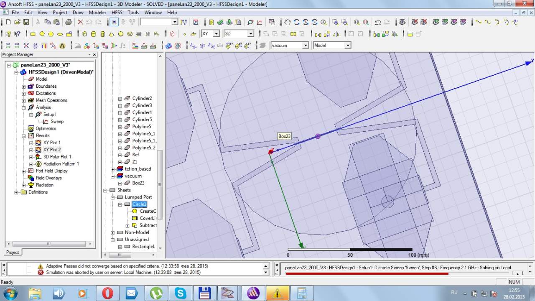This screenshot has height=301, width=535.
Task: Select the Draw cylinder tool
Action: tap(93, 34)
